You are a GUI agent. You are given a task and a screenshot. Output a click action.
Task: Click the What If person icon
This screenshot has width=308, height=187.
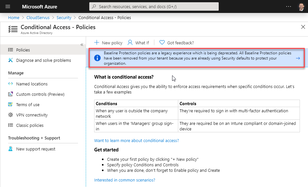(x=130, y=43)
